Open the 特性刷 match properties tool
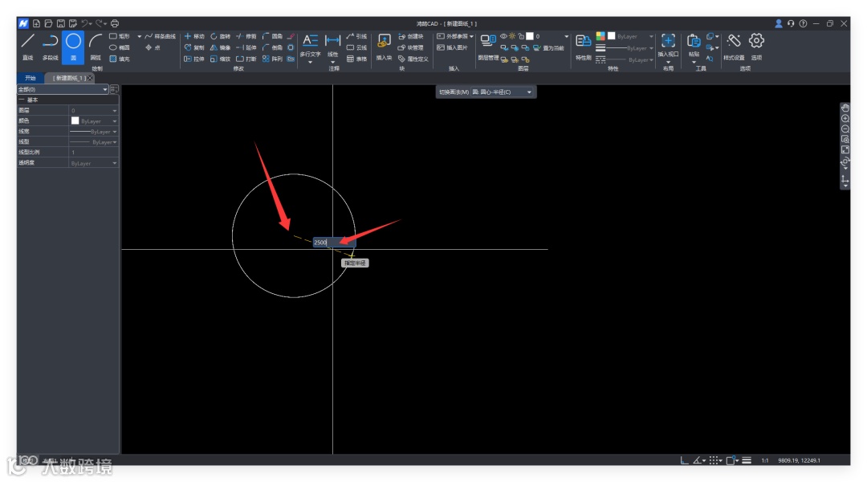This screenshot has height=482, width=867. pos(584,47)
